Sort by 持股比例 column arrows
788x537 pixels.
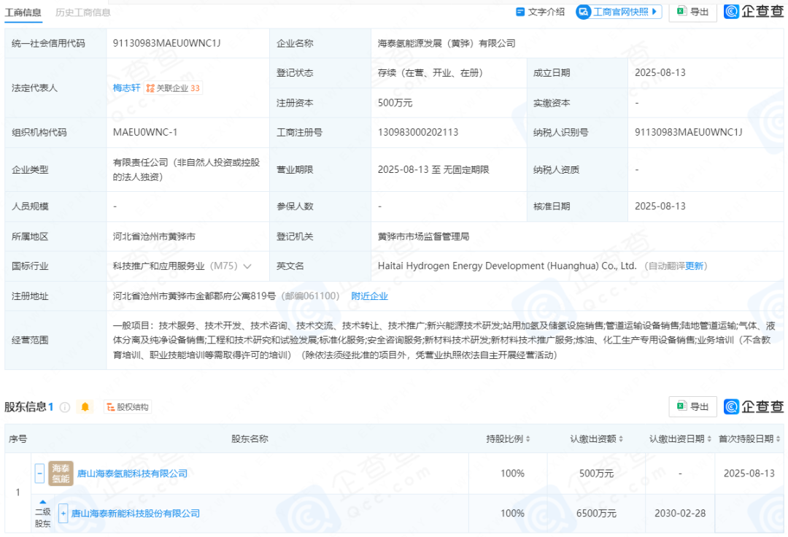click(x=529, y=439)
